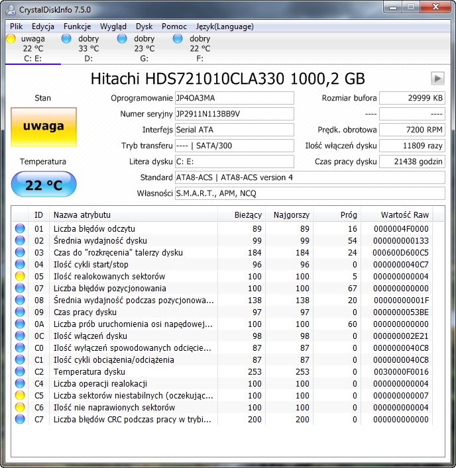Click the blue status orb for disk D:

pyautogui.click(x=66, y=38)
